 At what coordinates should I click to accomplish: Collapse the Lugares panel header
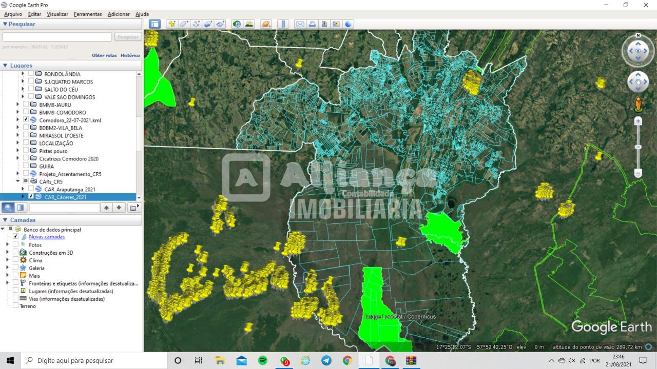coord(71,66)
